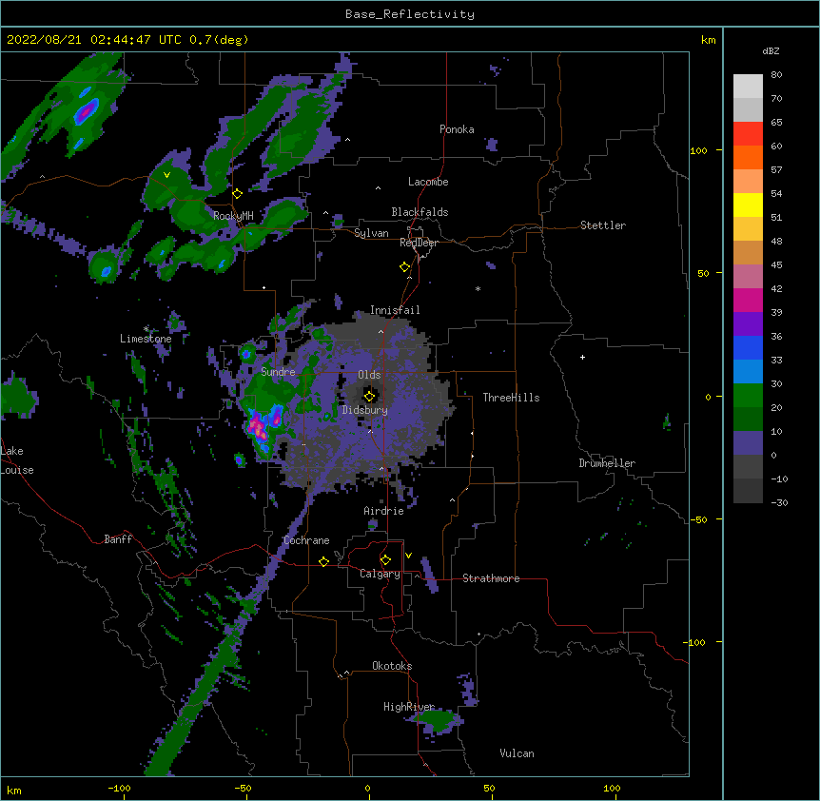Click the ThreeHills label
Viewport: 820px width, 801px height.
click(511, 398)
